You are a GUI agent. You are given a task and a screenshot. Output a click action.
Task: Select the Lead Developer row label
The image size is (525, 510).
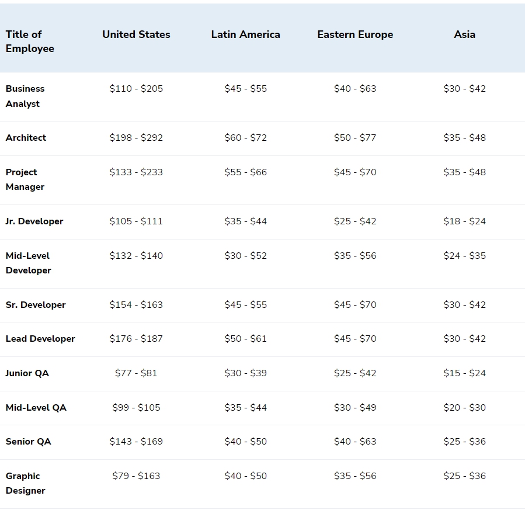(x=40, y=339)
